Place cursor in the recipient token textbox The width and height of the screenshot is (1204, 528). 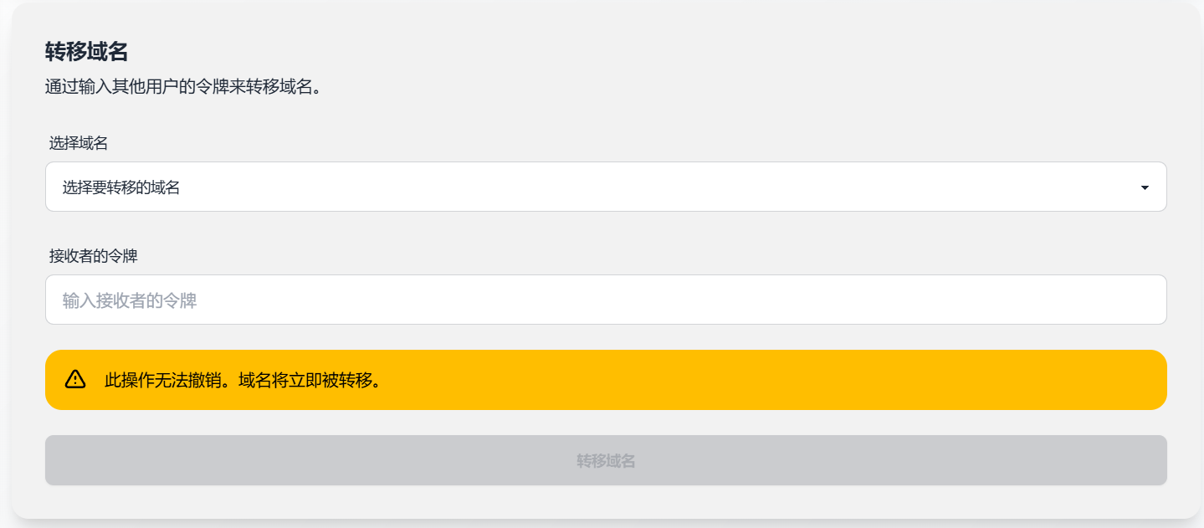click(605, 300)
